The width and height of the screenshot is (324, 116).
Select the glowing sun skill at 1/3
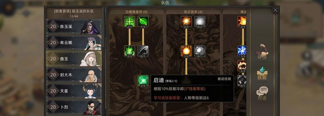pos(186,51)
